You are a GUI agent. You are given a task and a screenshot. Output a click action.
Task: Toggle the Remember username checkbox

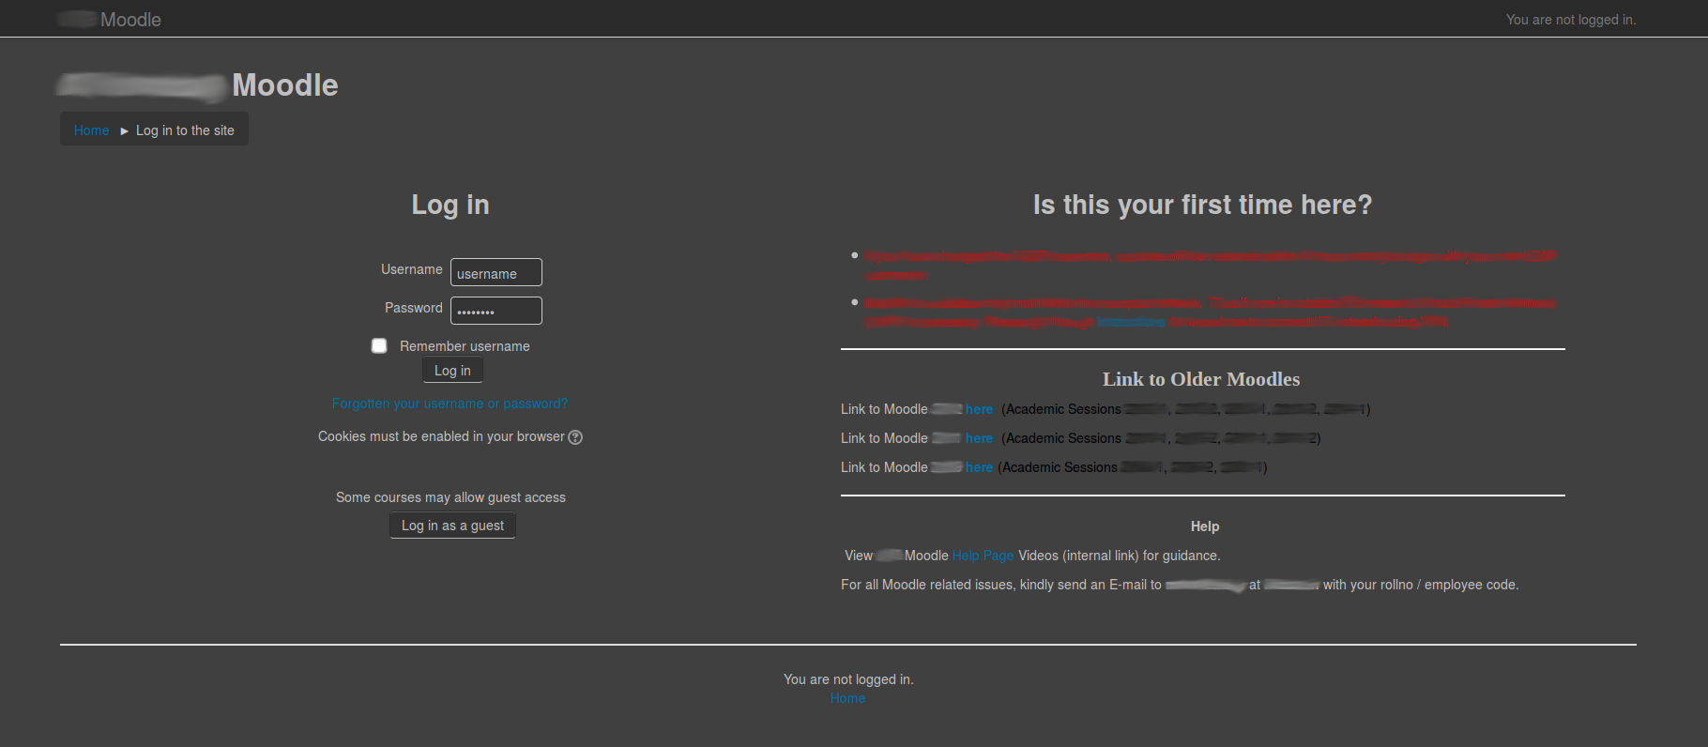[x=379, y=345]
